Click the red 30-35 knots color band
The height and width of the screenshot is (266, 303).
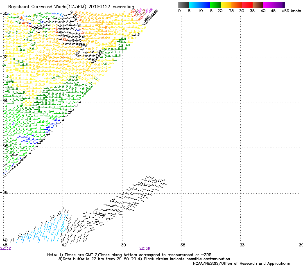pyautogui.click(x=247, y=5)
